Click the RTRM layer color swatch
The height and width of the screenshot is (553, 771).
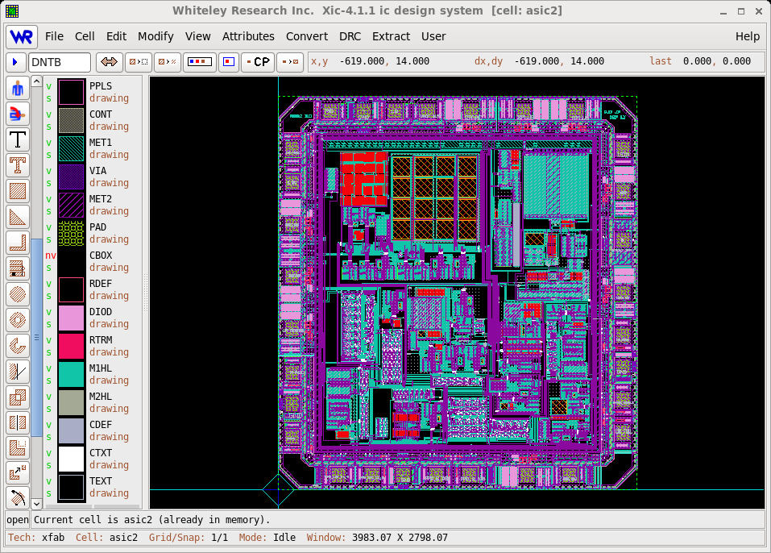pyautogui.click(x=71, y=346)
